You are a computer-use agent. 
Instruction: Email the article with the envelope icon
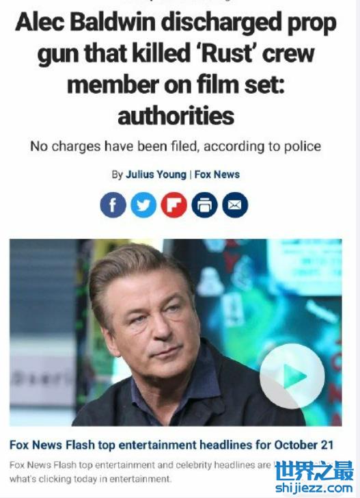[235, 205]
